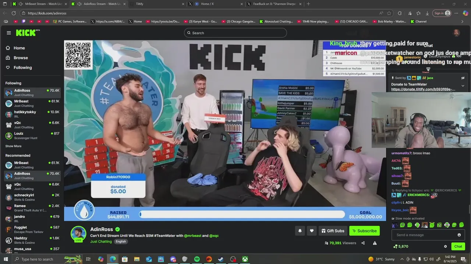The width and height of the screenshot is (471, 264).
Task: Report stream with warning triangle icon
Action: (375, 243)
